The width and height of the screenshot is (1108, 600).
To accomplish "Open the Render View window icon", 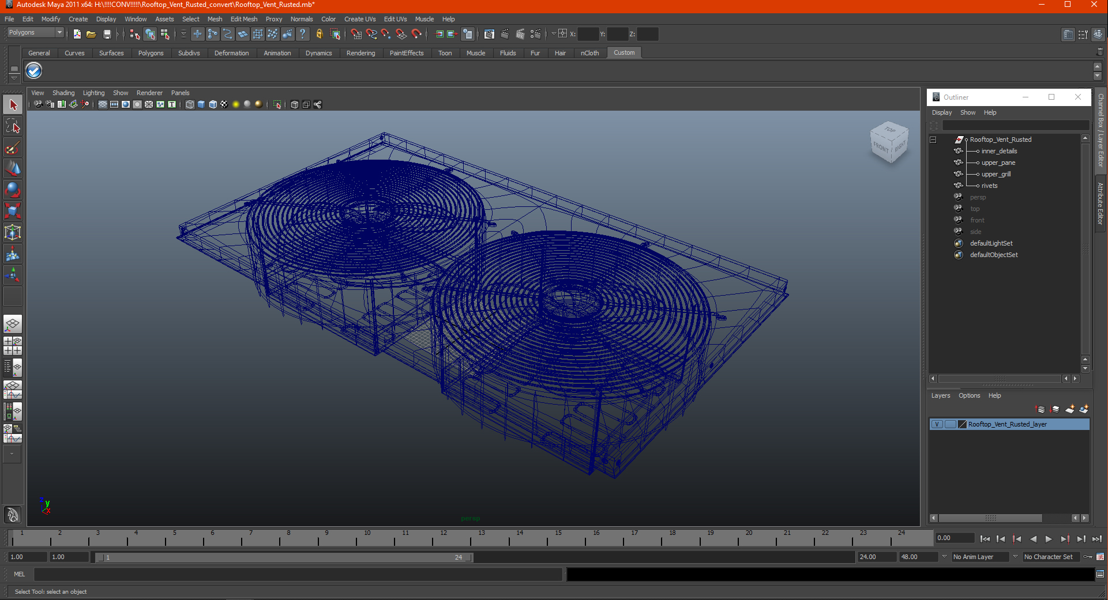I will [489, 34].
